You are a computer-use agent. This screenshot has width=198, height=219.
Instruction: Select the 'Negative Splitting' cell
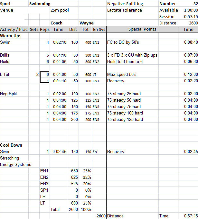pos(125,4)
